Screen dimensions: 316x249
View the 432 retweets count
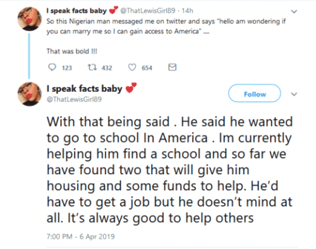(x=107, y=68)
